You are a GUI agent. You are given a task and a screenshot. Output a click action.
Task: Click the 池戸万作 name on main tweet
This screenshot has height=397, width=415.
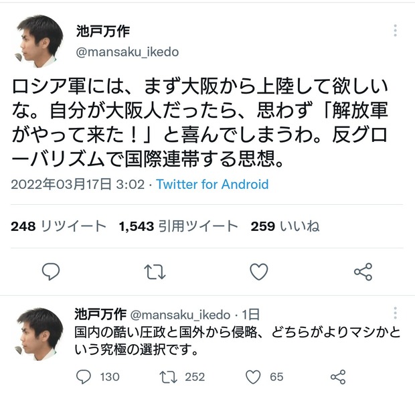pyautogui.click(x=102, y=31)
